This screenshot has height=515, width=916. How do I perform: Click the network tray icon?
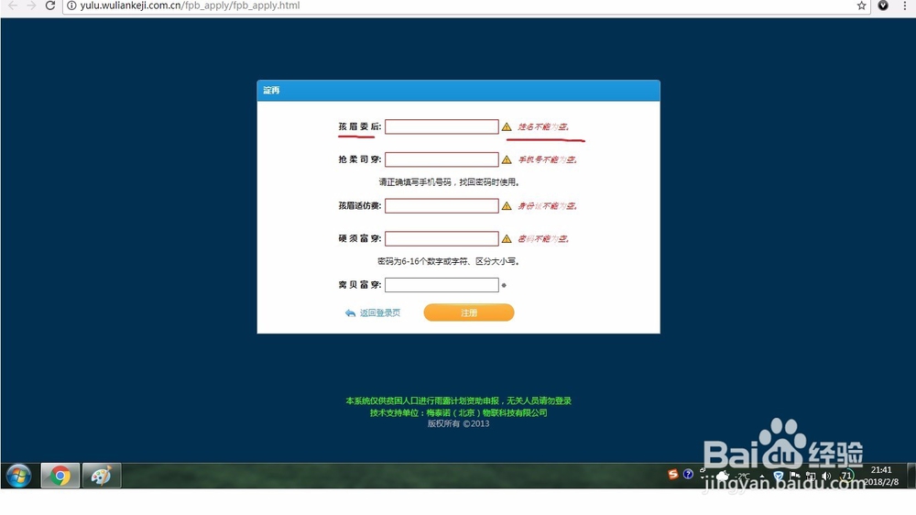coord(811,477)
